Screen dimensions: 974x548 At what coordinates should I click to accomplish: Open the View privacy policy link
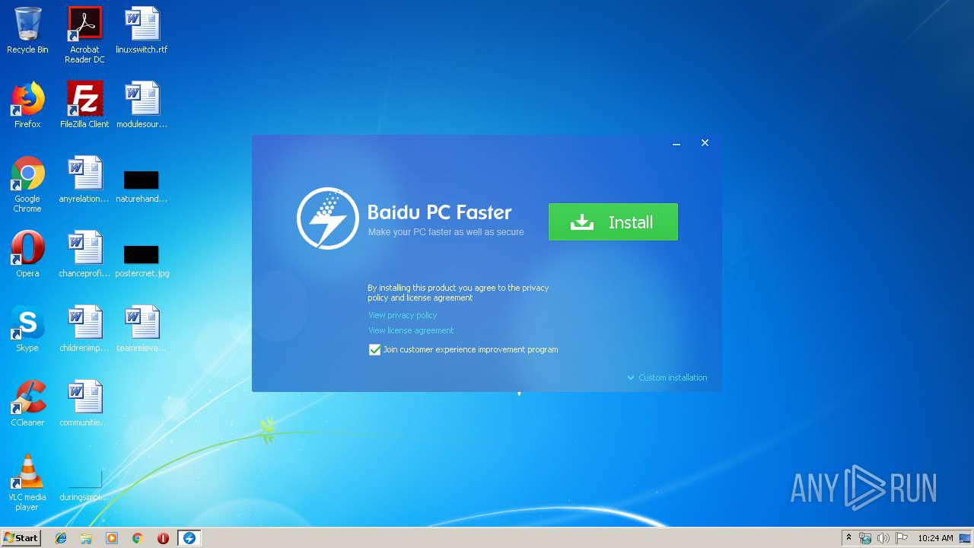403,315
